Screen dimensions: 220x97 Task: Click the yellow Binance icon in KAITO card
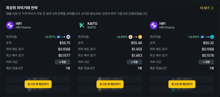(x=140, y=37)
